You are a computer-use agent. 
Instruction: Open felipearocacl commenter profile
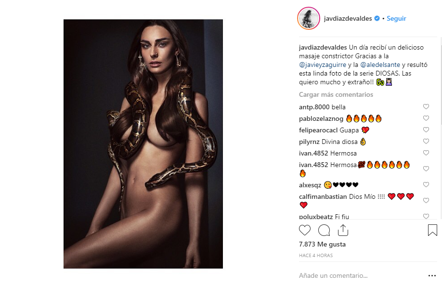(x=318, y=130)
